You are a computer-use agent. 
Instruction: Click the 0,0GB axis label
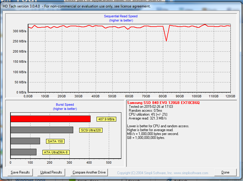coord(28,96)
